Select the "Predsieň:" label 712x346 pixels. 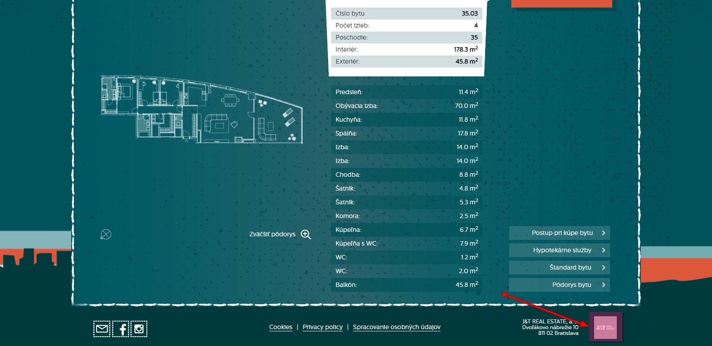(349, 92)
